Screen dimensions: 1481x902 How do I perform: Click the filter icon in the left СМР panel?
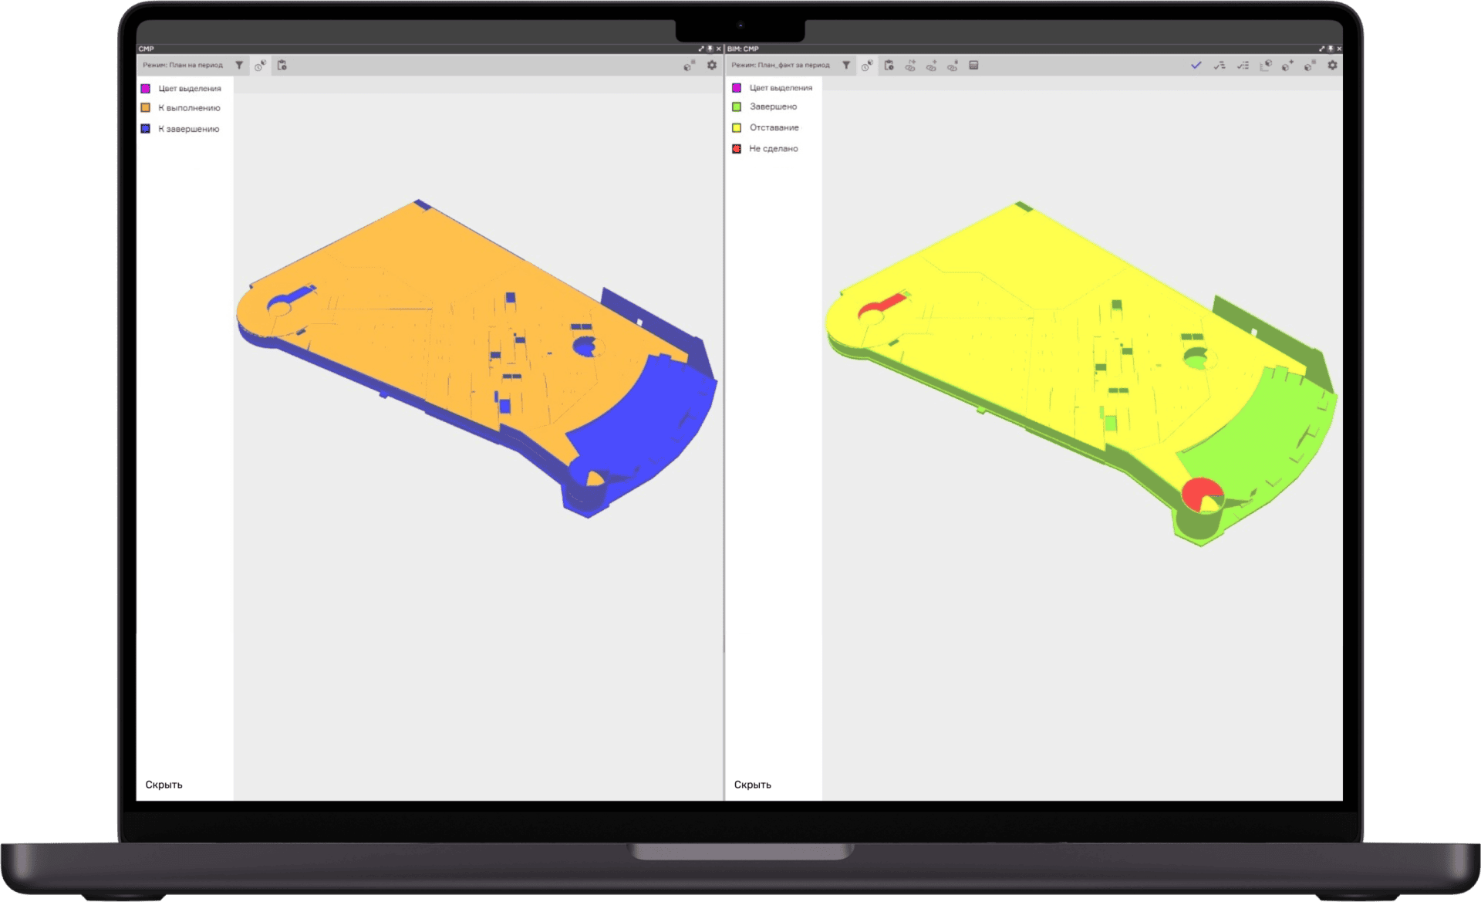click(x=239, y=66)
